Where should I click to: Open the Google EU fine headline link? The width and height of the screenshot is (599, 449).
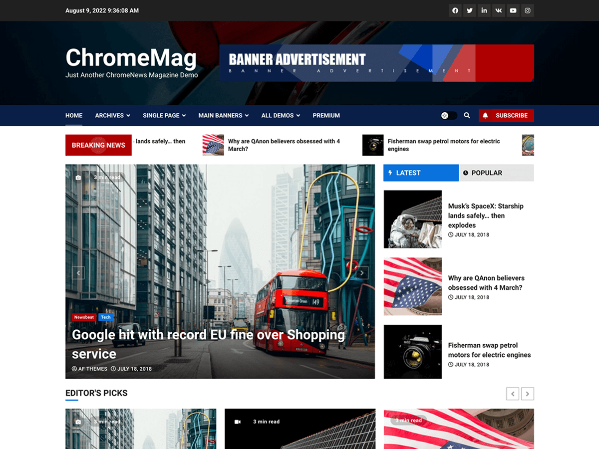(208, 344)
